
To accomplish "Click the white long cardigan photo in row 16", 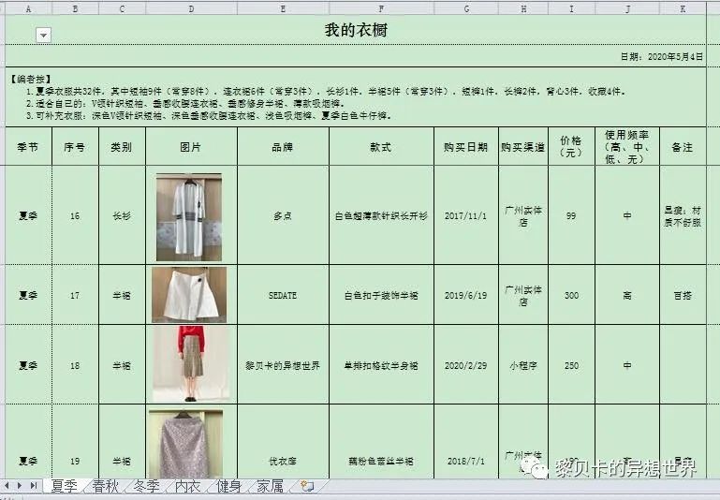I will (x=189, y=217).
